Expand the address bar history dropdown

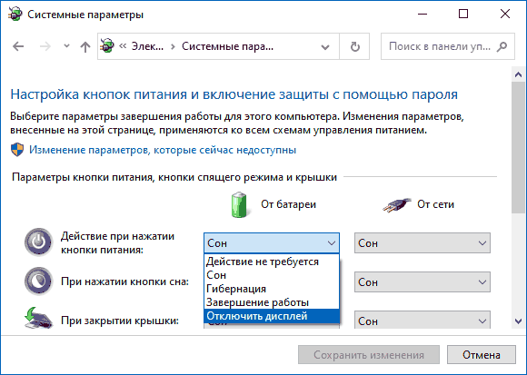325,47
